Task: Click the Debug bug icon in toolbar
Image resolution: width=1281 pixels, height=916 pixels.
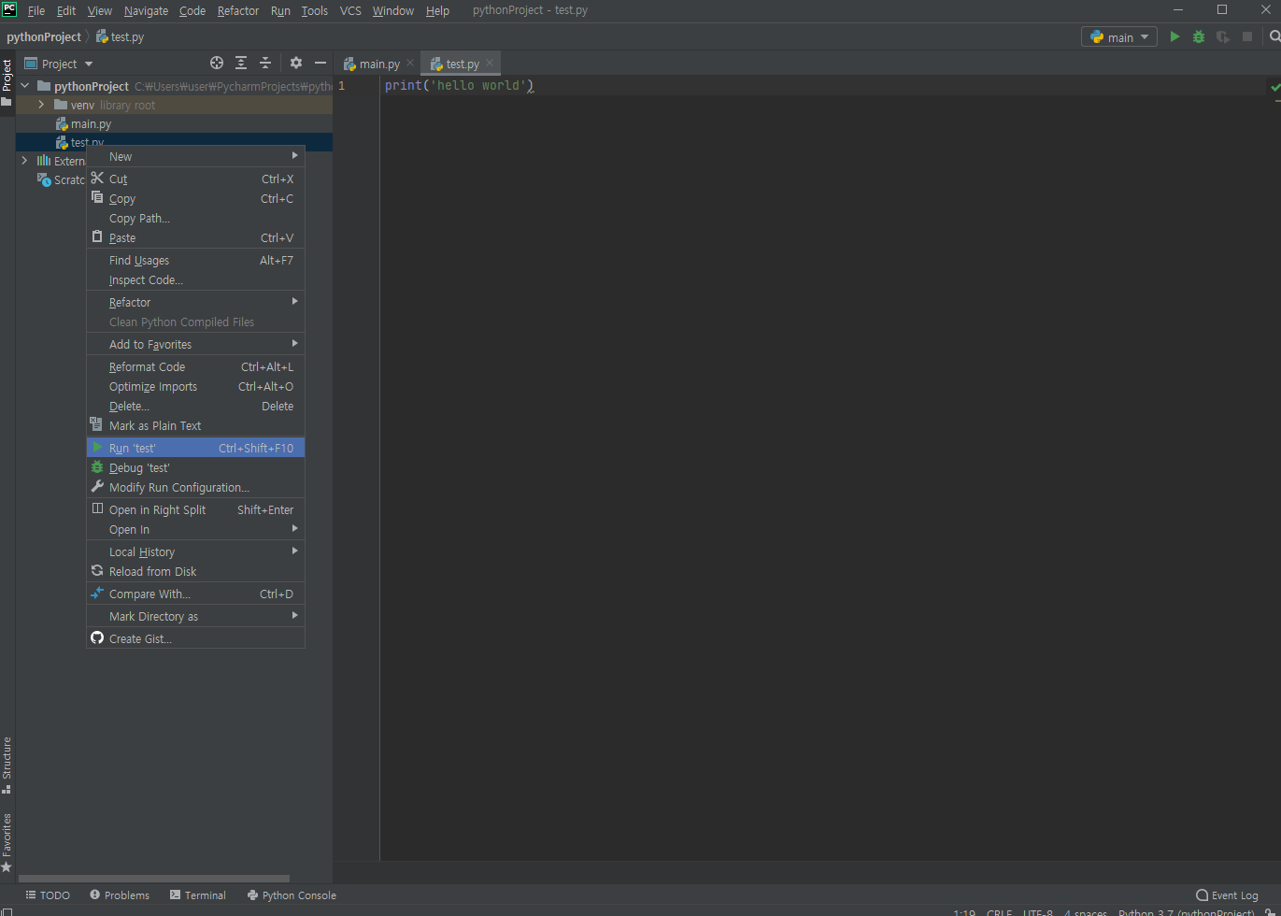Action: 1199,37
